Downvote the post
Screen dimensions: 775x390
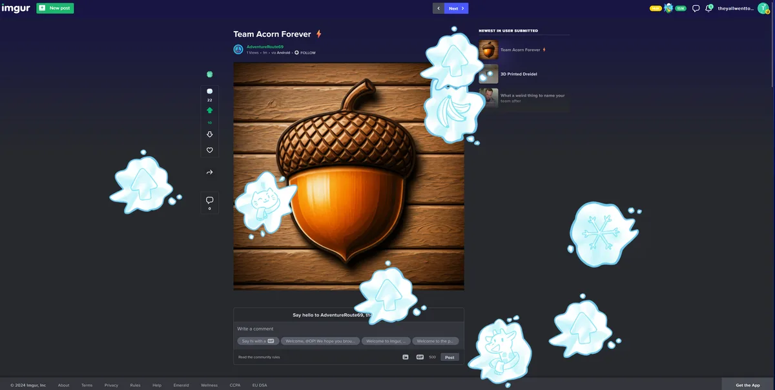(x=209, y=134)
